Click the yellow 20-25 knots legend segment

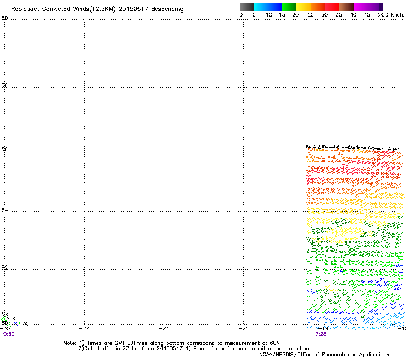[x=304, y=7]
